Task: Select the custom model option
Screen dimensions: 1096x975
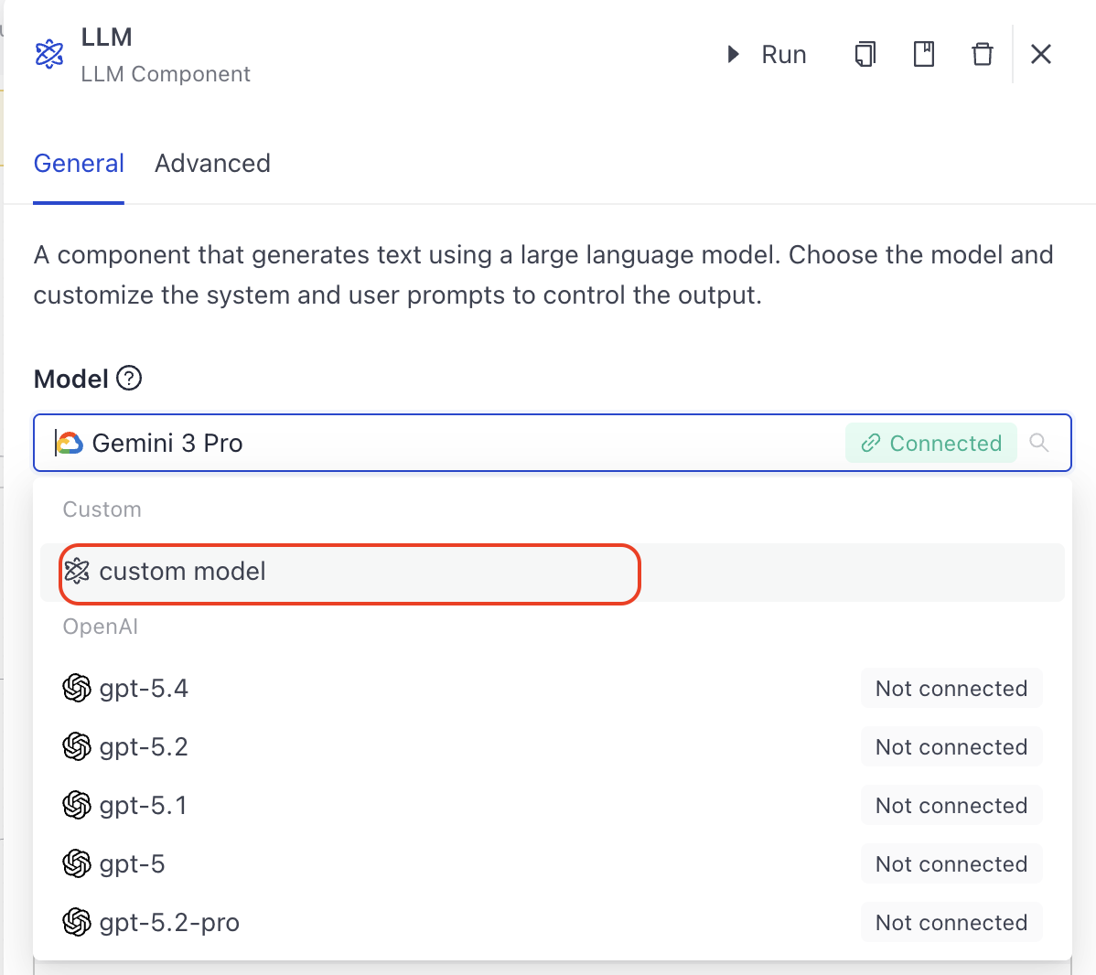Action: coord(183,572)
